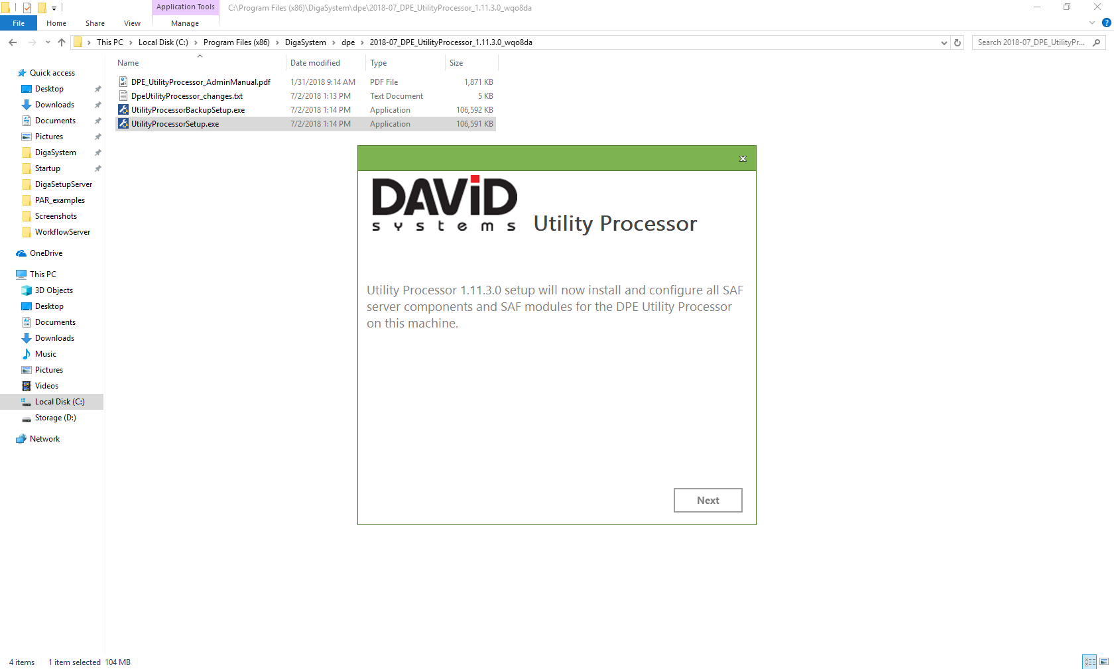Select the DpeUtilityProcessor_changes.txt document icon
This screenshot has width=1114, height=669.
click(x=123, y=96)
